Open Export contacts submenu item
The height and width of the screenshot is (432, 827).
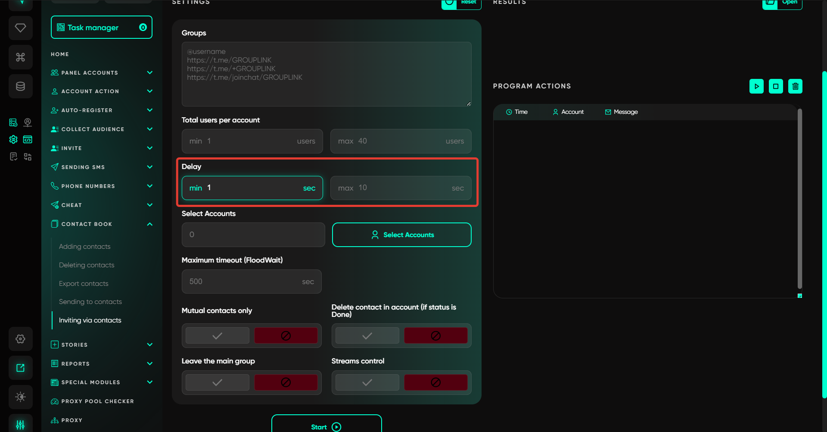[x=84, y=284]
